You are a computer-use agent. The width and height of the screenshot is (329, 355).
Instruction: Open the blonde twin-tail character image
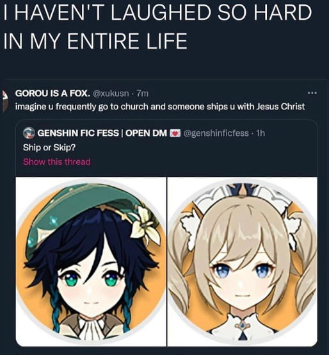[x=242, y=261]
